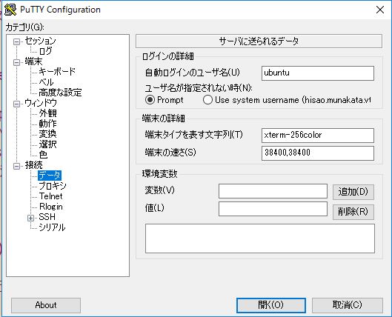
Task: Click the 取消(C) cancel button
Action: pyautogui.click(x=348, y=305)
